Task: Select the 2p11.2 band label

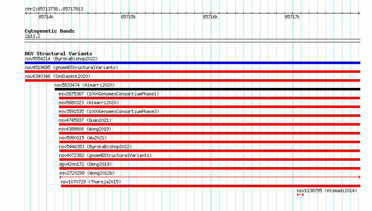Action: (x=33, y=36)
